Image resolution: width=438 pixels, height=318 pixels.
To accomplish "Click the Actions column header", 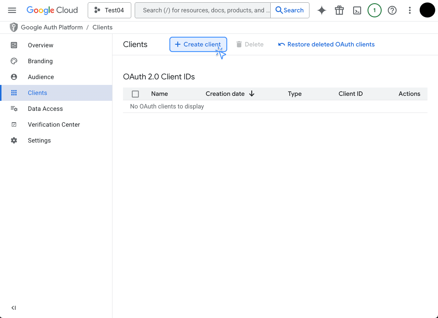I will [409, 93].
